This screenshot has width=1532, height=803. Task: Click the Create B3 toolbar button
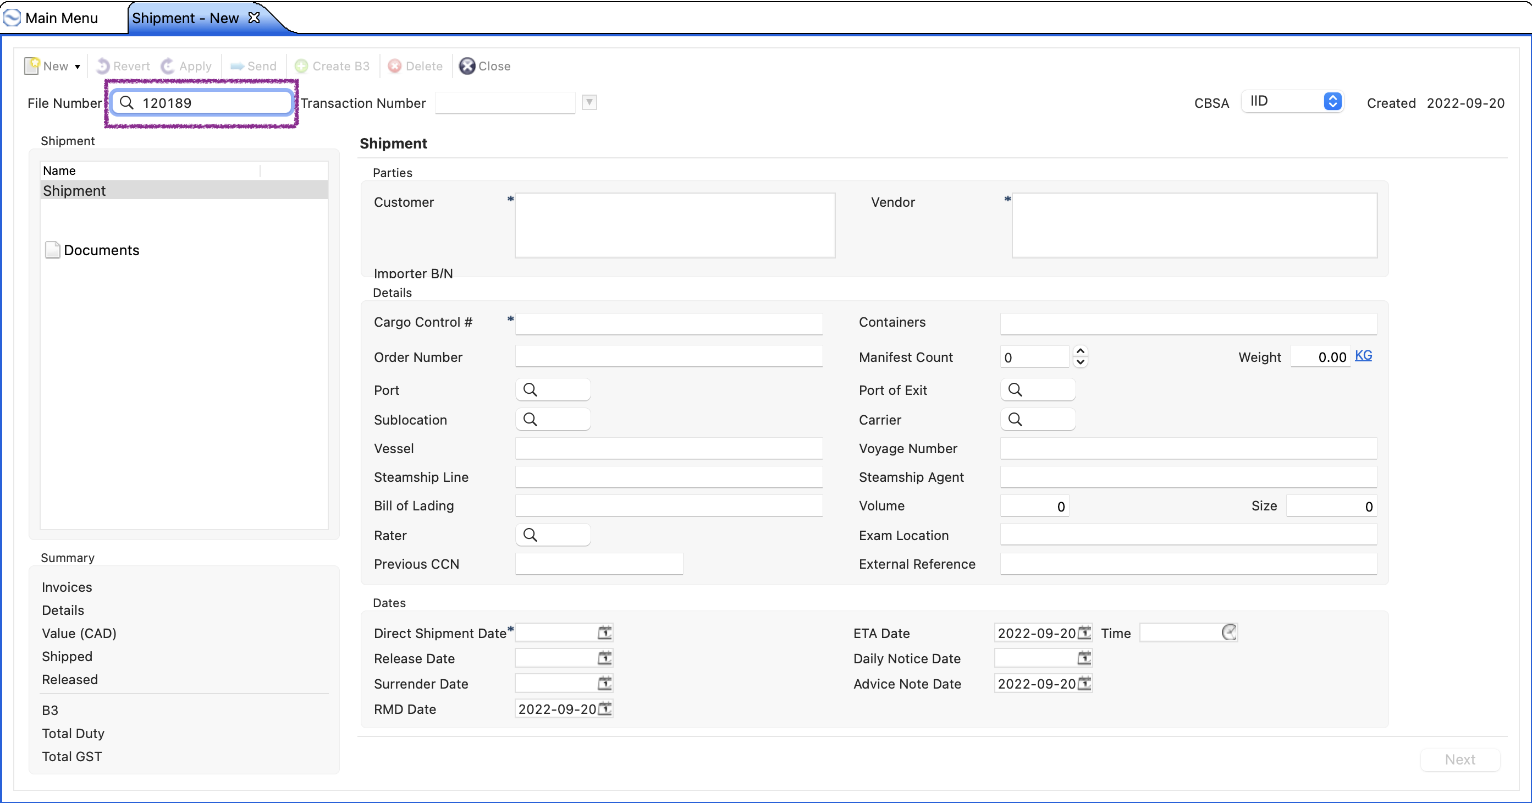pos(333,66)
